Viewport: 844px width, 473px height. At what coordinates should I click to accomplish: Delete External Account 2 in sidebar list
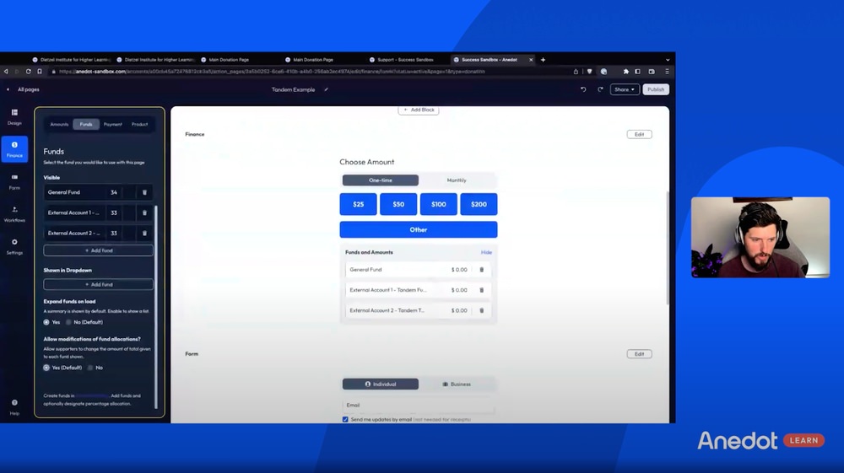coord(144,234)
